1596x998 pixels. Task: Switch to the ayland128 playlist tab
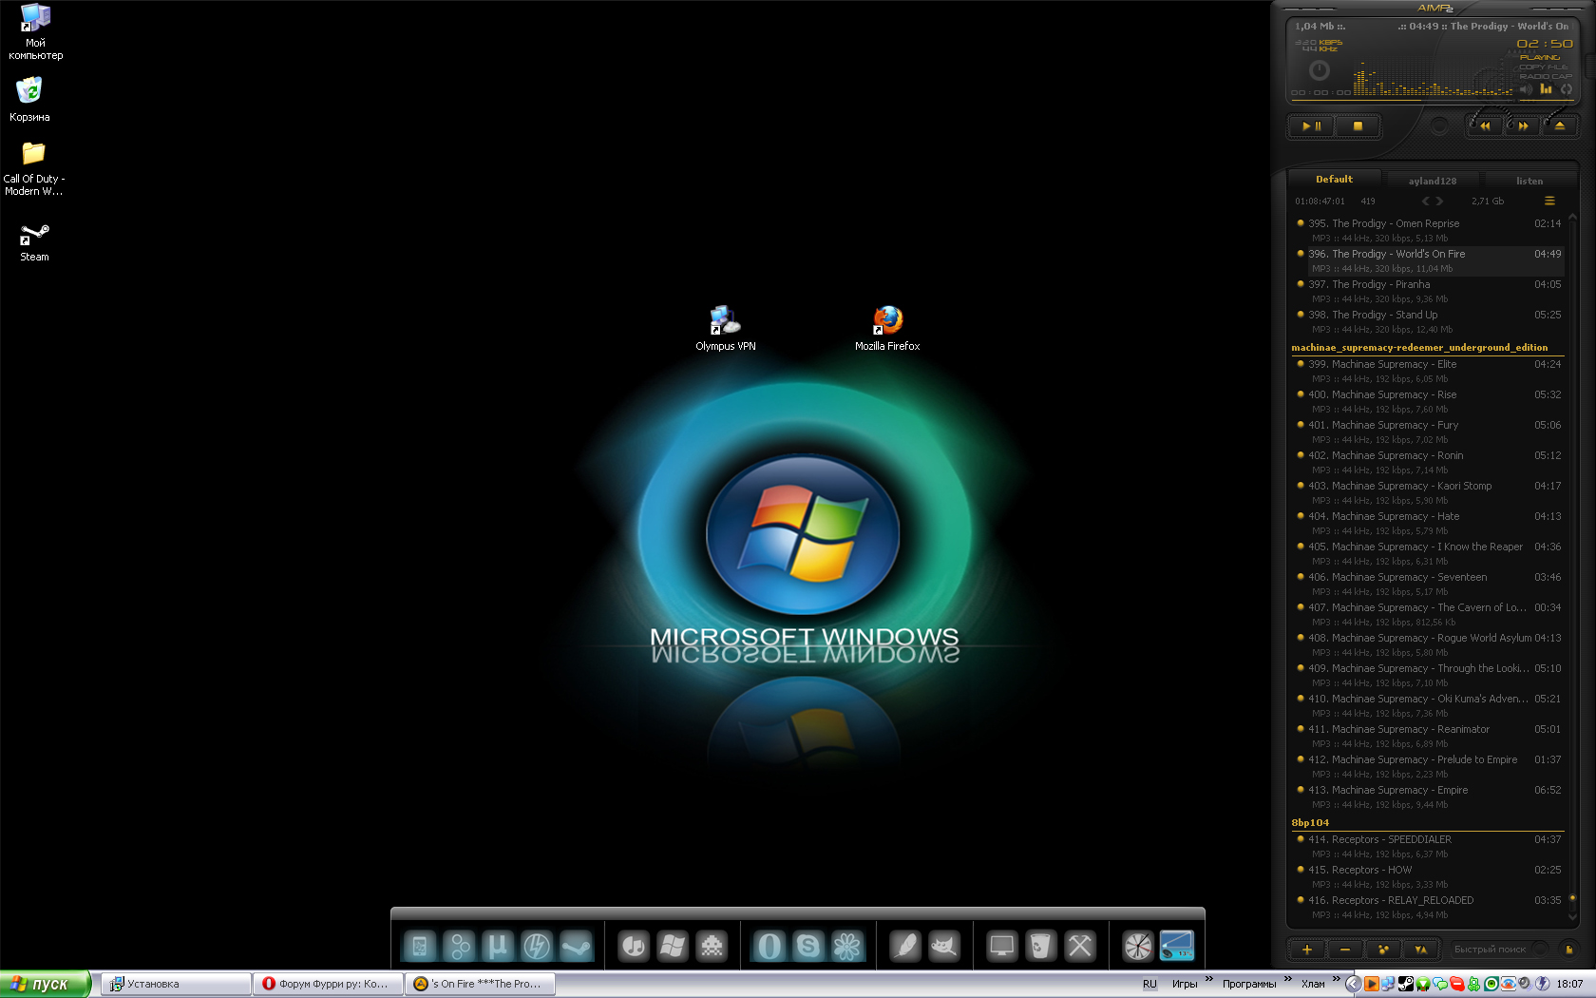pyautogui.click(x=1432, y=181)
